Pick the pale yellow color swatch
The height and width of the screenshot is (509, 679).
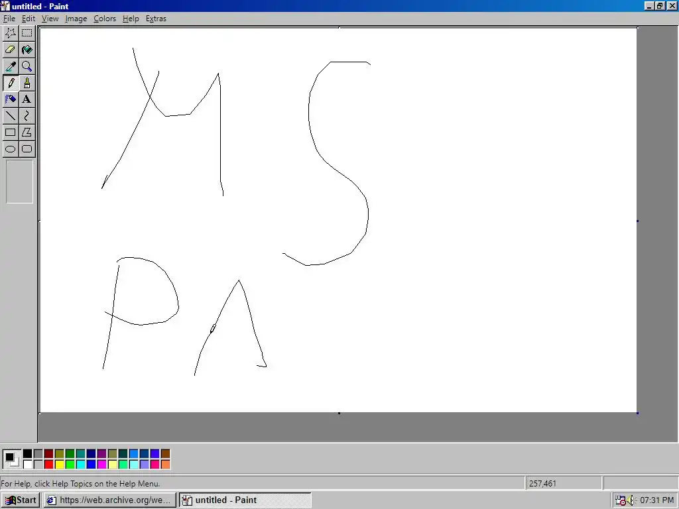click(112, 465)
